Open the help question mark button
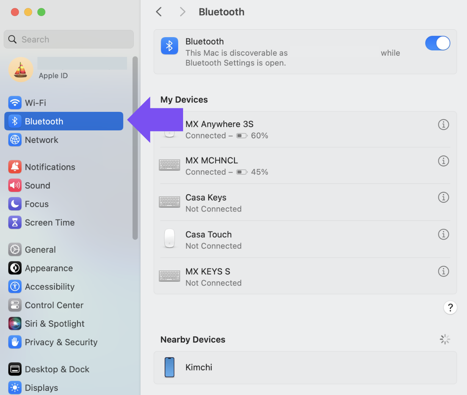467x395 pixels. 450,307
